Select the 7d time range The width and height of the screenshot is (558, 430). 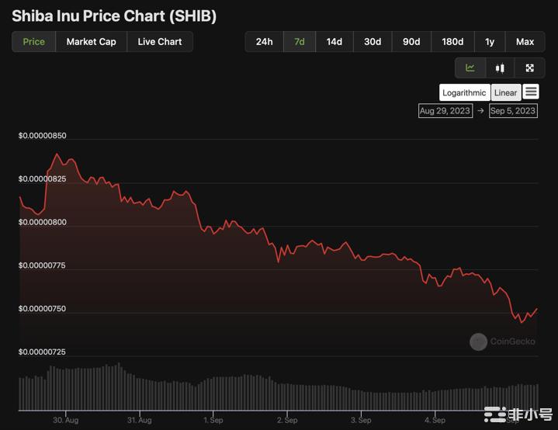point(300,42)
